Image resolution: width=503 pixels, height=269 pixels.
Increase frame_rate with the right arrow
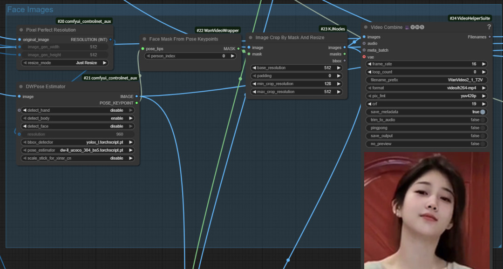pyautogui.click(x=483, y=64)
